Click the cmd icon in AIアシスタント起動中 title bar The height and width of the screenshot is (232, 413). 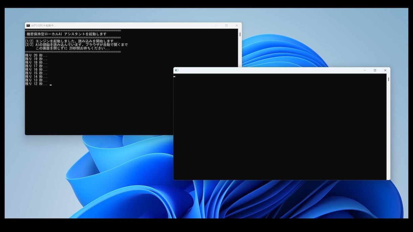[28, 25]
